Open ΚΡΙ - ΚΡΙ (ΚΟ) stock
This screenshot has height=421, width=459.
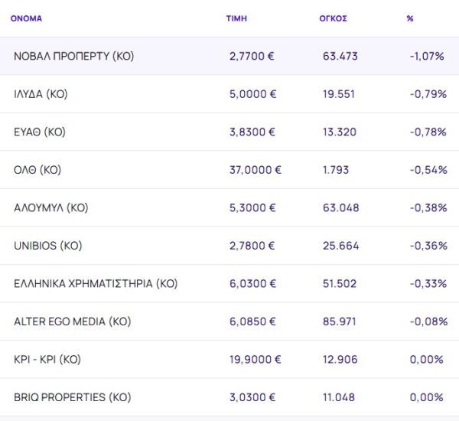point(47,359)
